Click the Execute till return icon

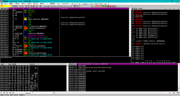[x=37, y=6]
